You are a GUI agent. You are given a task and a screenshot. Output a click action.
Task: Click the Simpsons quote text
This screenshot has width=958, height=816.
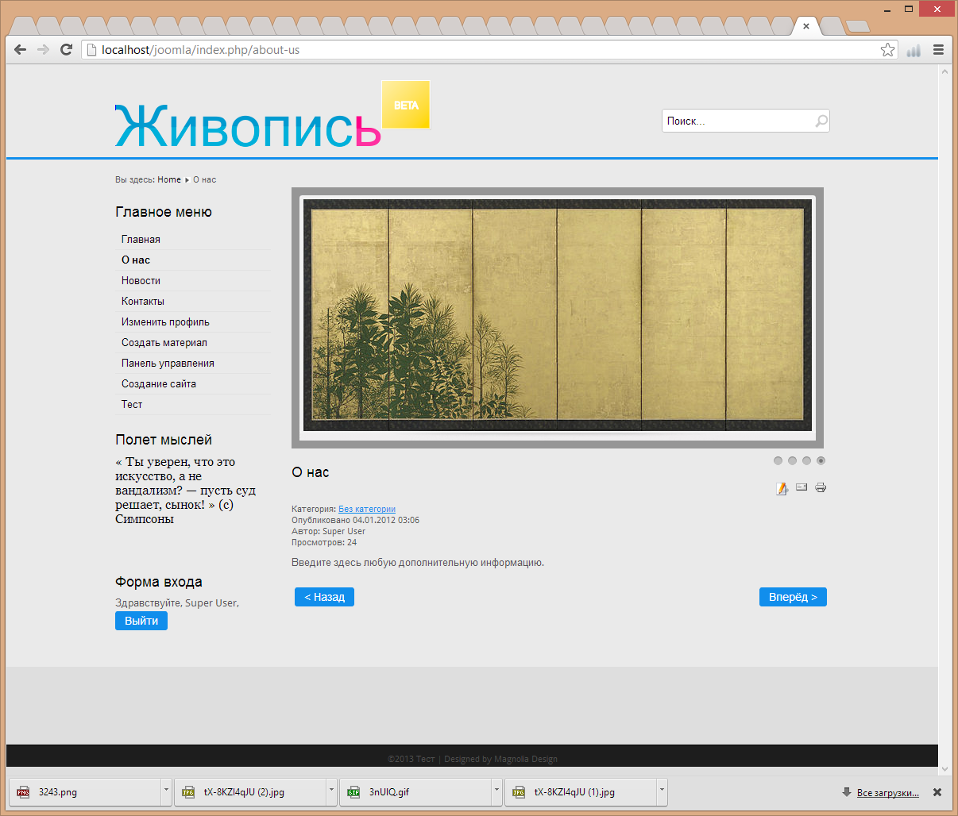[185, 490]
